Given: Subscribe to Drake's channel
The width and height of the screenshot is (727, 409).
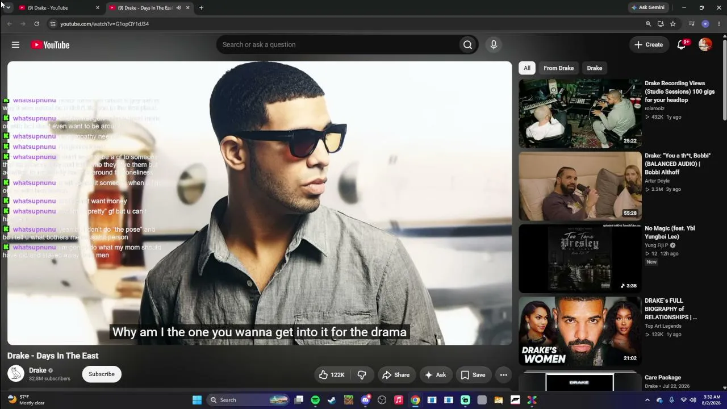Looking at the screenshot, I should pyautogui.click(x=102, y=374).
